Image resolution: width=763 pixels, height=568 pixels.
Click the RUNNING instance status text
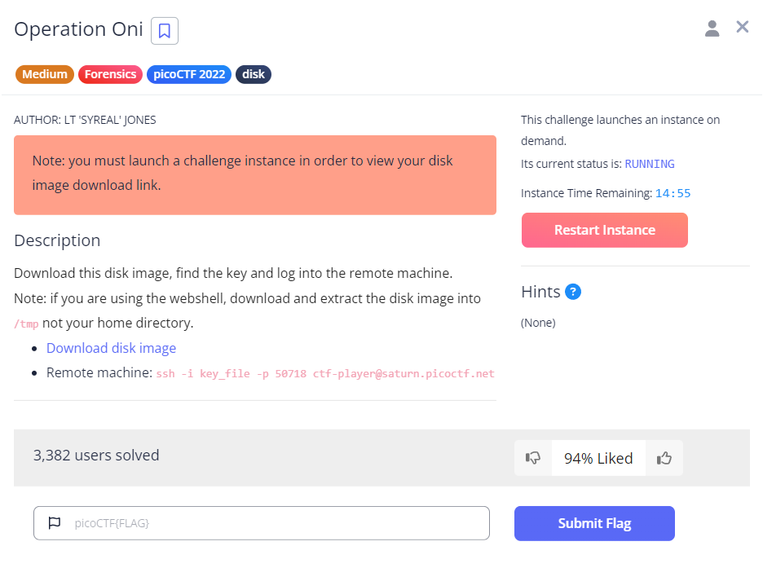point(650,164)
